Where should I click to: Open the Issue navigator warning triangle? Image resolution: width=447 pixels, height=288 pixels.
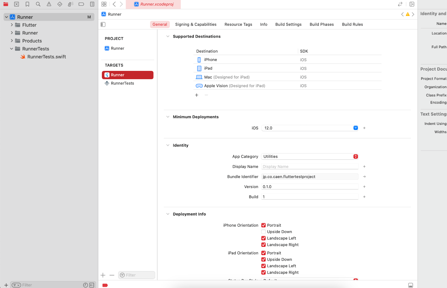49,4
